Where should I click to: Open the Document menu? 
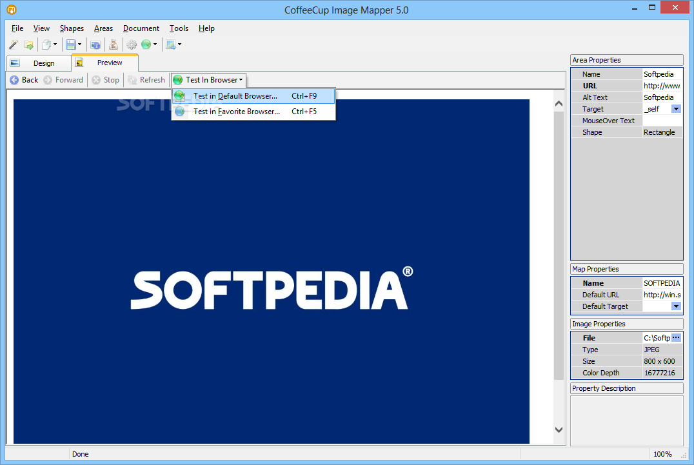coord(141,28)
